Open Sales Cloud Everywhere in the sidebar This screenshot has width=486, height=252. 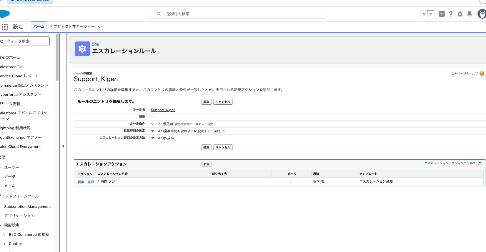20,147
